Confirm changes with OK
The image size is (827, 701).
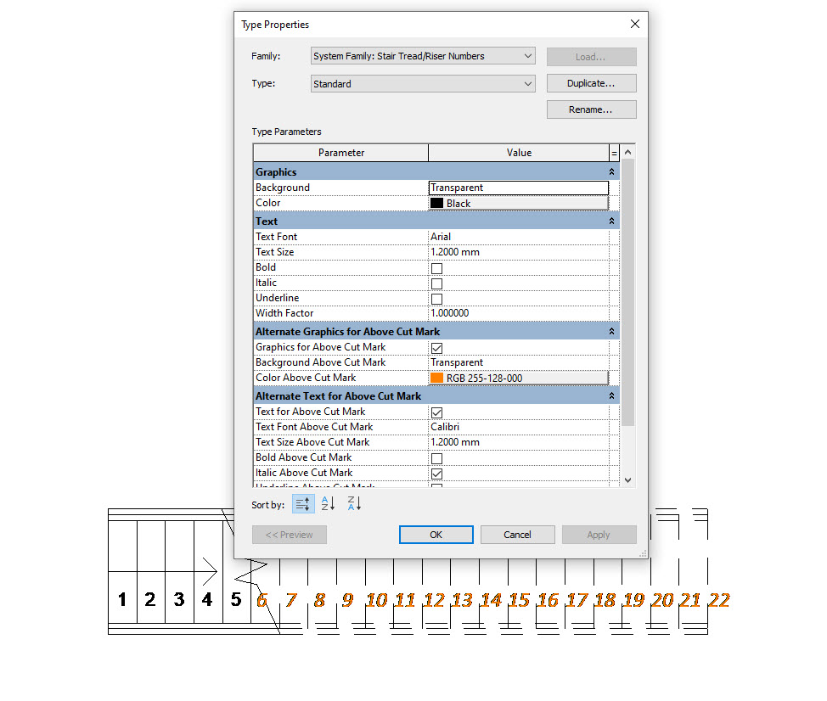[436, 534]
